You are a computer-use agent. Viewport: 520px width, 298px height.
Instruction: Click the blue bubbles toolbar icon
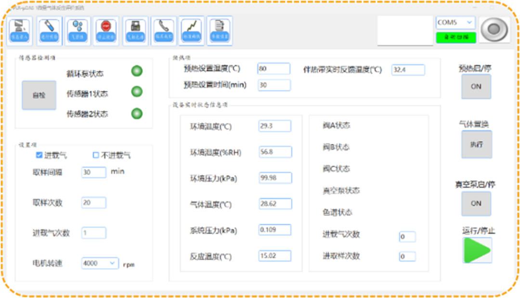[77, 31]
